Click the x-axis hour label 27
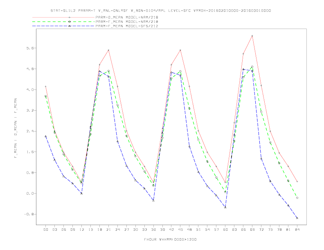 pos(126,230)
